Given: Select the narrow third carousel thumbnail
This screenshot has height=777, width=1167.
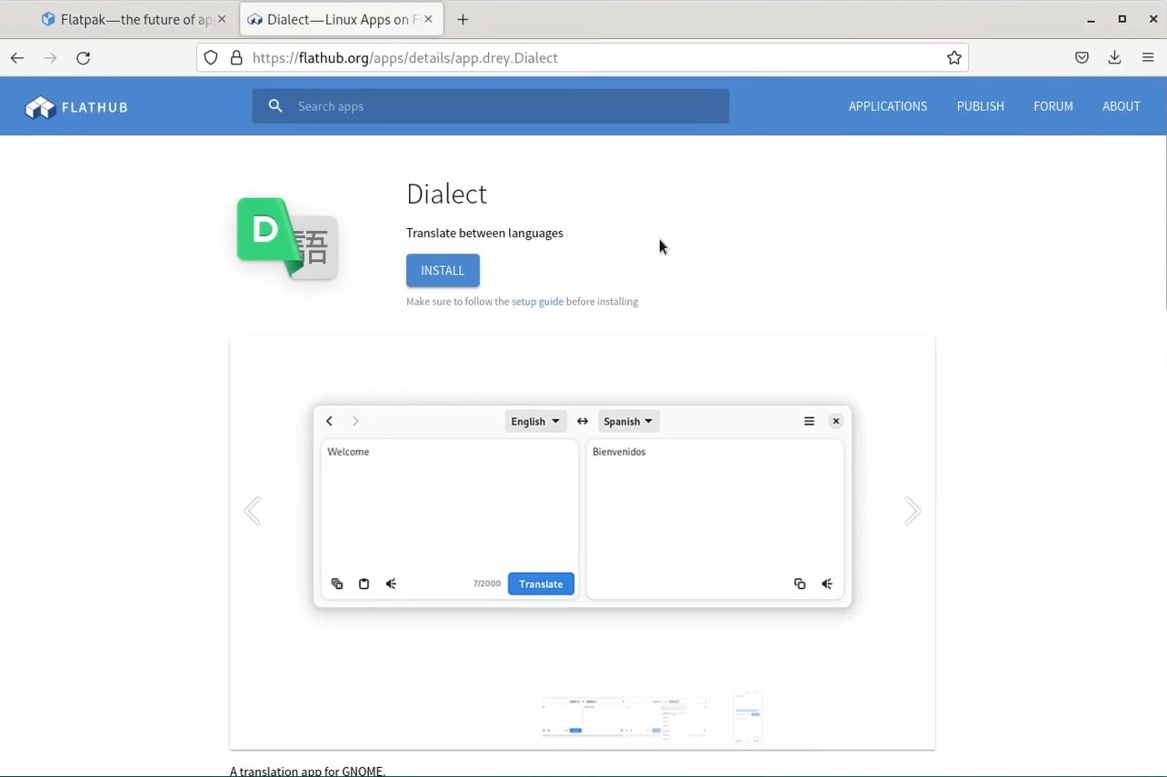Looking at the screenshot, I should coord(747,716).
